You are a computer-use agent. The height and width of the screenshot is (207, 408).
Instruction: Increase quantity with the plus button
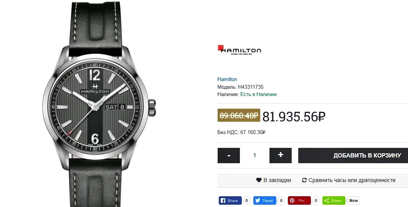281,156
